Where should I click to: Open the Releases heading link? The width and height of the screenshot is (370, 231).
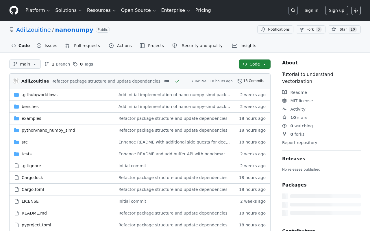pos(294,159)
